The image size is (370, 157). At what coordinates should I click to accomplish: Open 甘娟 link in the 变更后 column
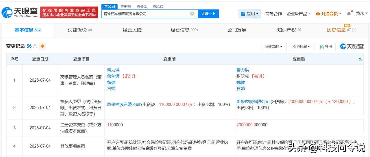[240, 89]
